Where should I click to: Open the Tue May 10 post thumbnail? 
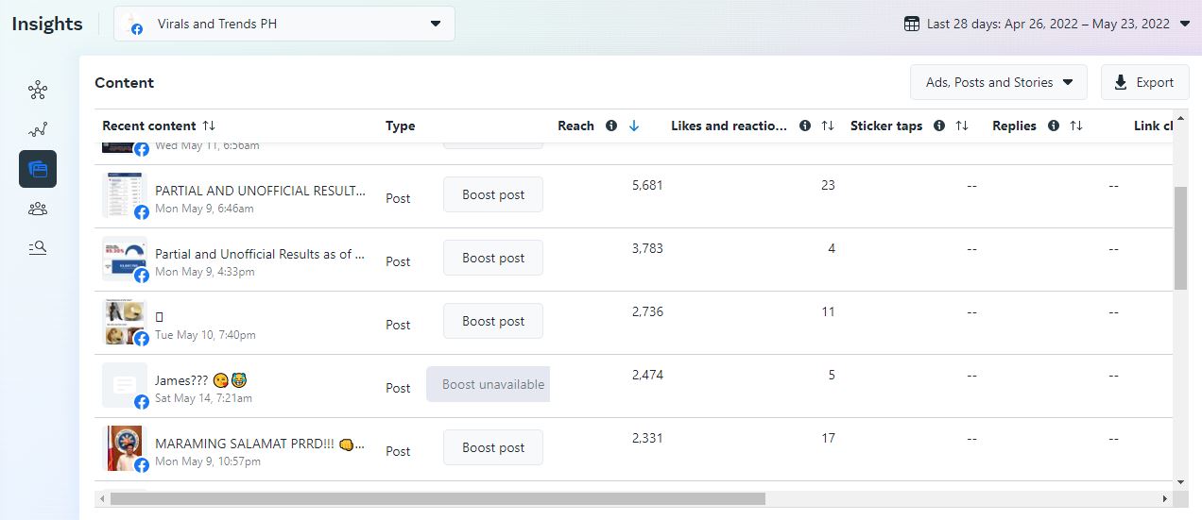pyautogui.click(x=125, y=323)
